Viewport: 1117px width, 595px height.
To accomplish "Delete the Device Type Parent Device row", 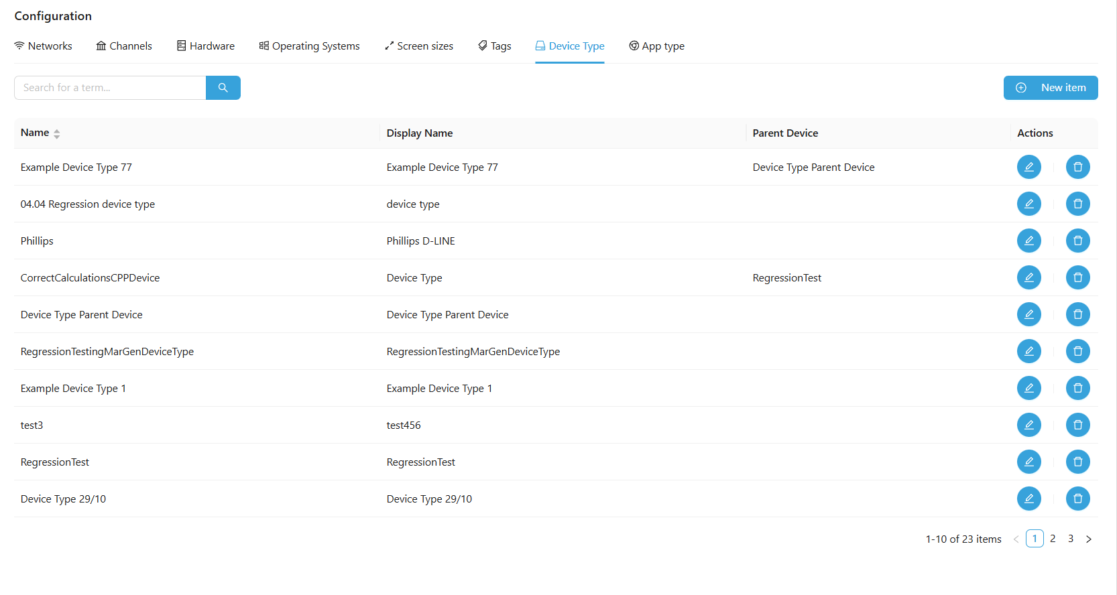I will [x=1077, y=314].
